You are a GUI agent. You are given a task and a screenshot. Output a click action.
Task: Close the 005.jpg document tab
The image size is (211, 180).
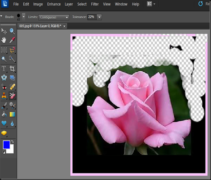pyautogui.click(x=64, y=26)
